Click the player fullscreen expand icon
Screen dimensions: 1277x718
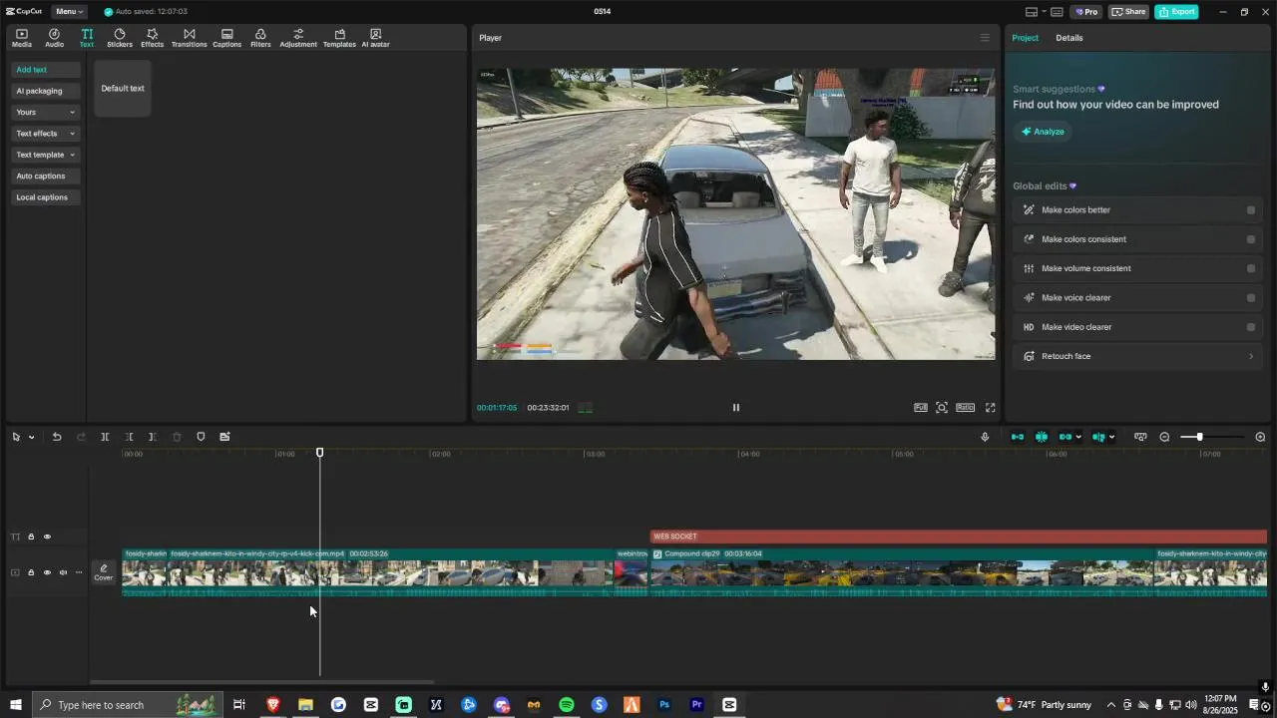click(991, 408)
